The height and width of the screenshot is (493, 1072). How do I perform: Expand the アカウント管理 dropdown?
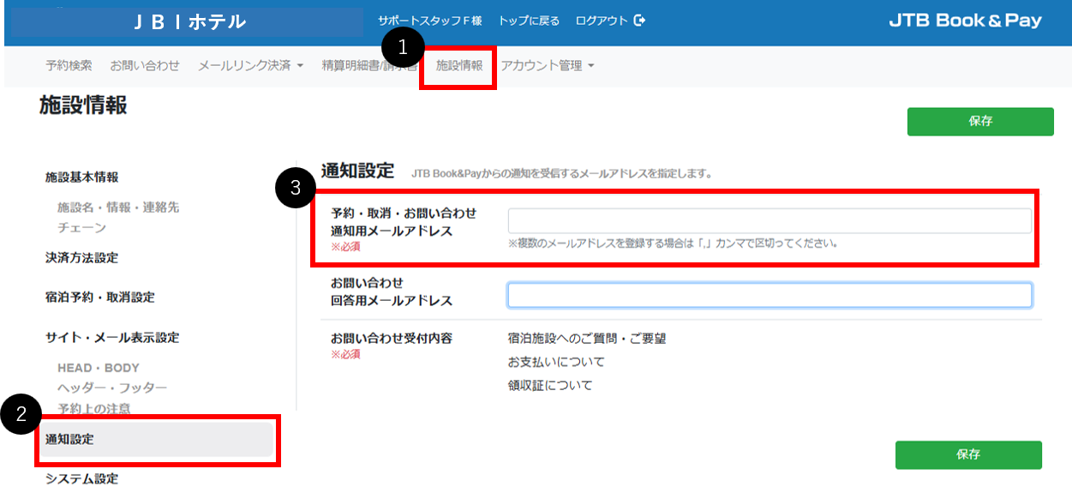(x=548, y=65)
